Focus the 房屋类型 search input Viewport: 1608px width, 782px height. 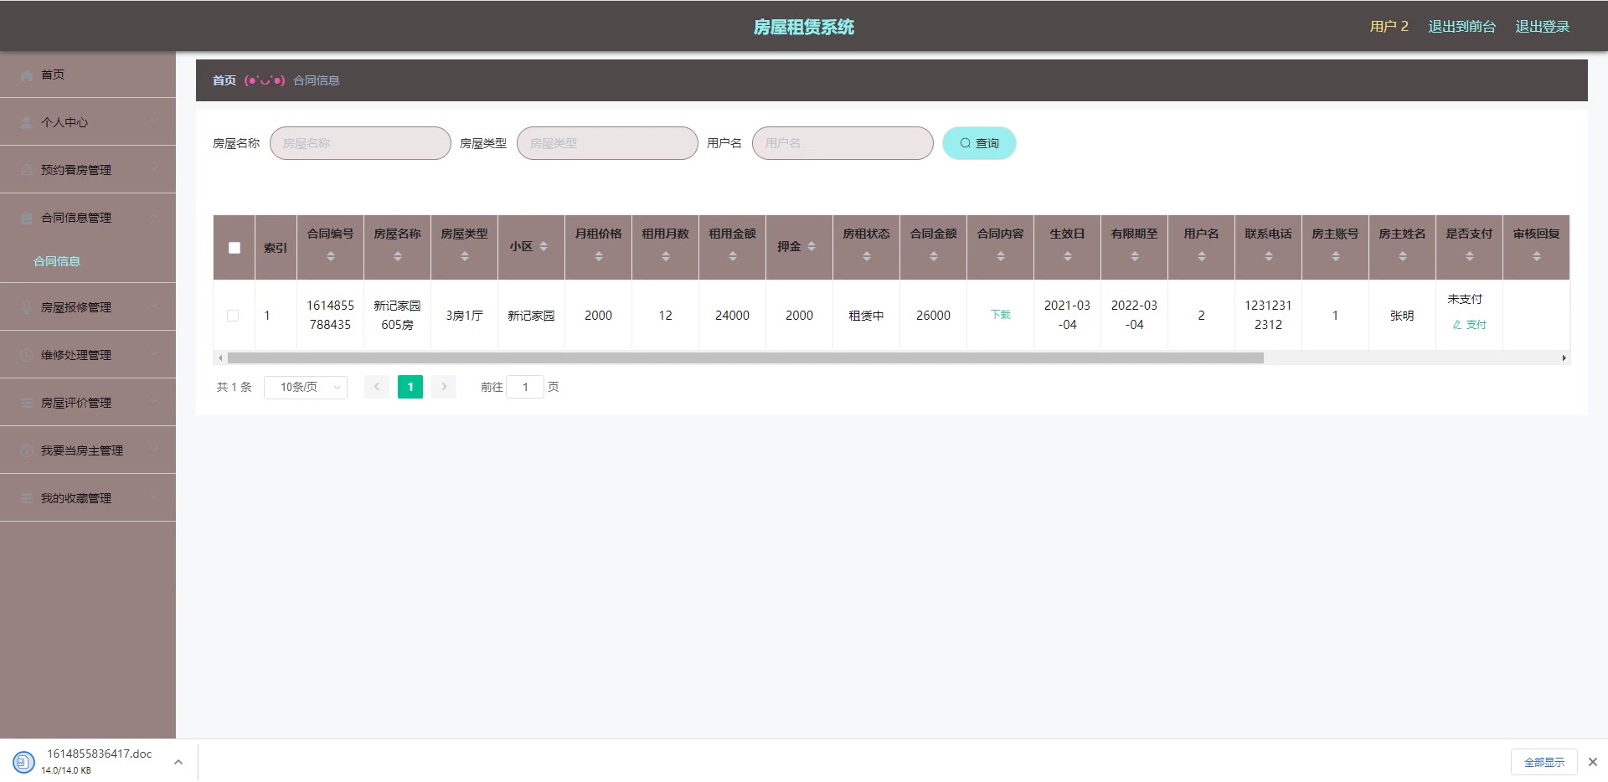point(607,143)
